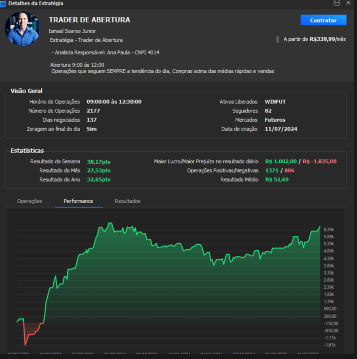Switch to the Operações tab
The image size is (357, 359).
tap(29, 201)
